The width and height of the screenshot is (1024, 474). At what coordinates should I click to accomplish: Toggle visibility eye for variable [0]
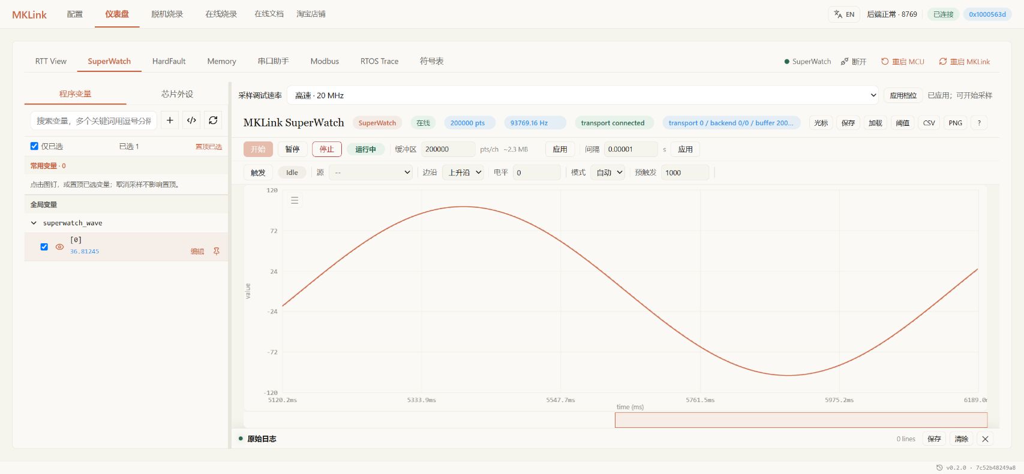(x=59, y=247)
